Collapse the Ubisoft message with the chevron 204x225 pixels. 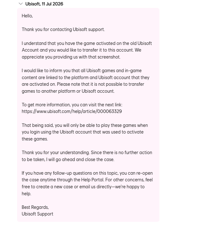coord(21,4)
